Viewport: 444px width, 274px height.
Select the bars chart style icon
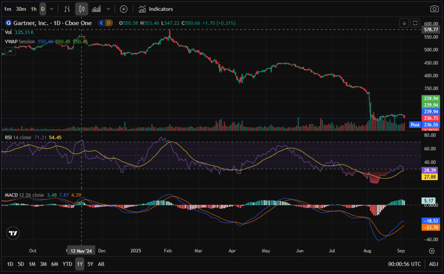point(67,9)
